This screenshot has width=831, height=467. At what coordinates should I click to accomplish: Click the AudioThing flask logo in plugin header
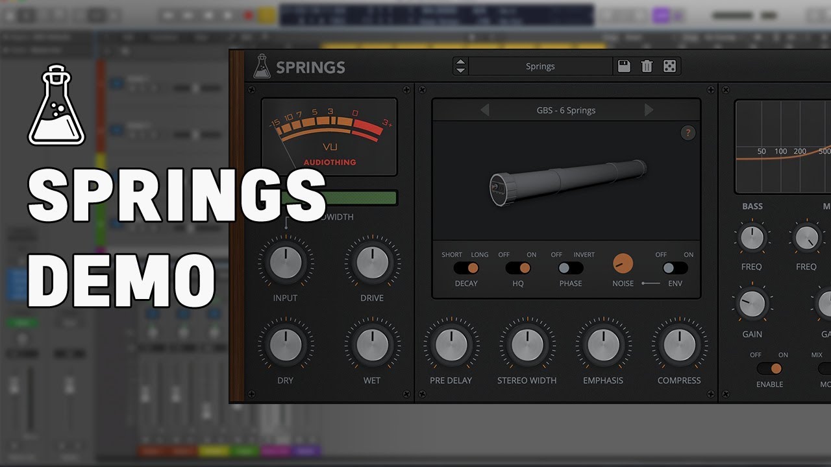point(262,67)
